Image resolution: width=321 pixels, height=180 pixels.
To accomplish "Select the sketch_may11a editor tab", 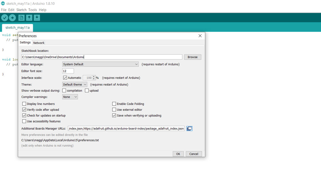I will click(17, 27).
